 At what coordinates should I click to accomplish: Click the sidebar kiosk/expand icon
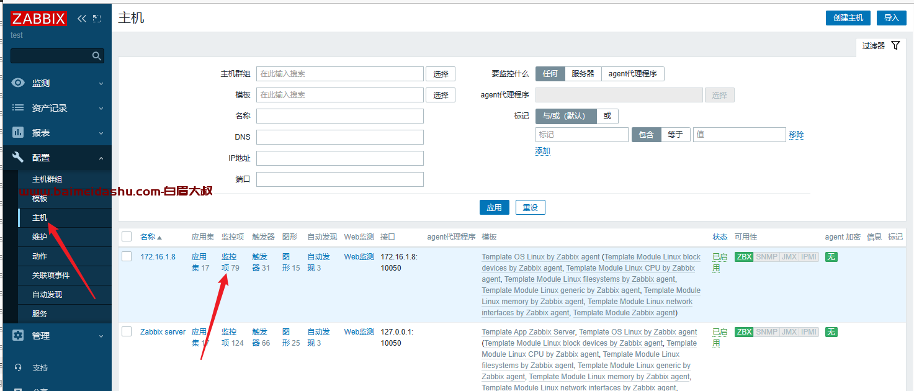tap(96, 19)
